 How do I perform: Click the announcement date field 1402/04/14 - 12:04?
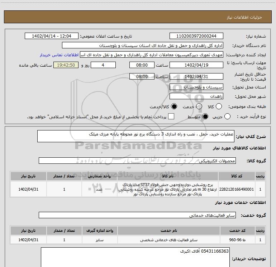[x=52, y=36]
